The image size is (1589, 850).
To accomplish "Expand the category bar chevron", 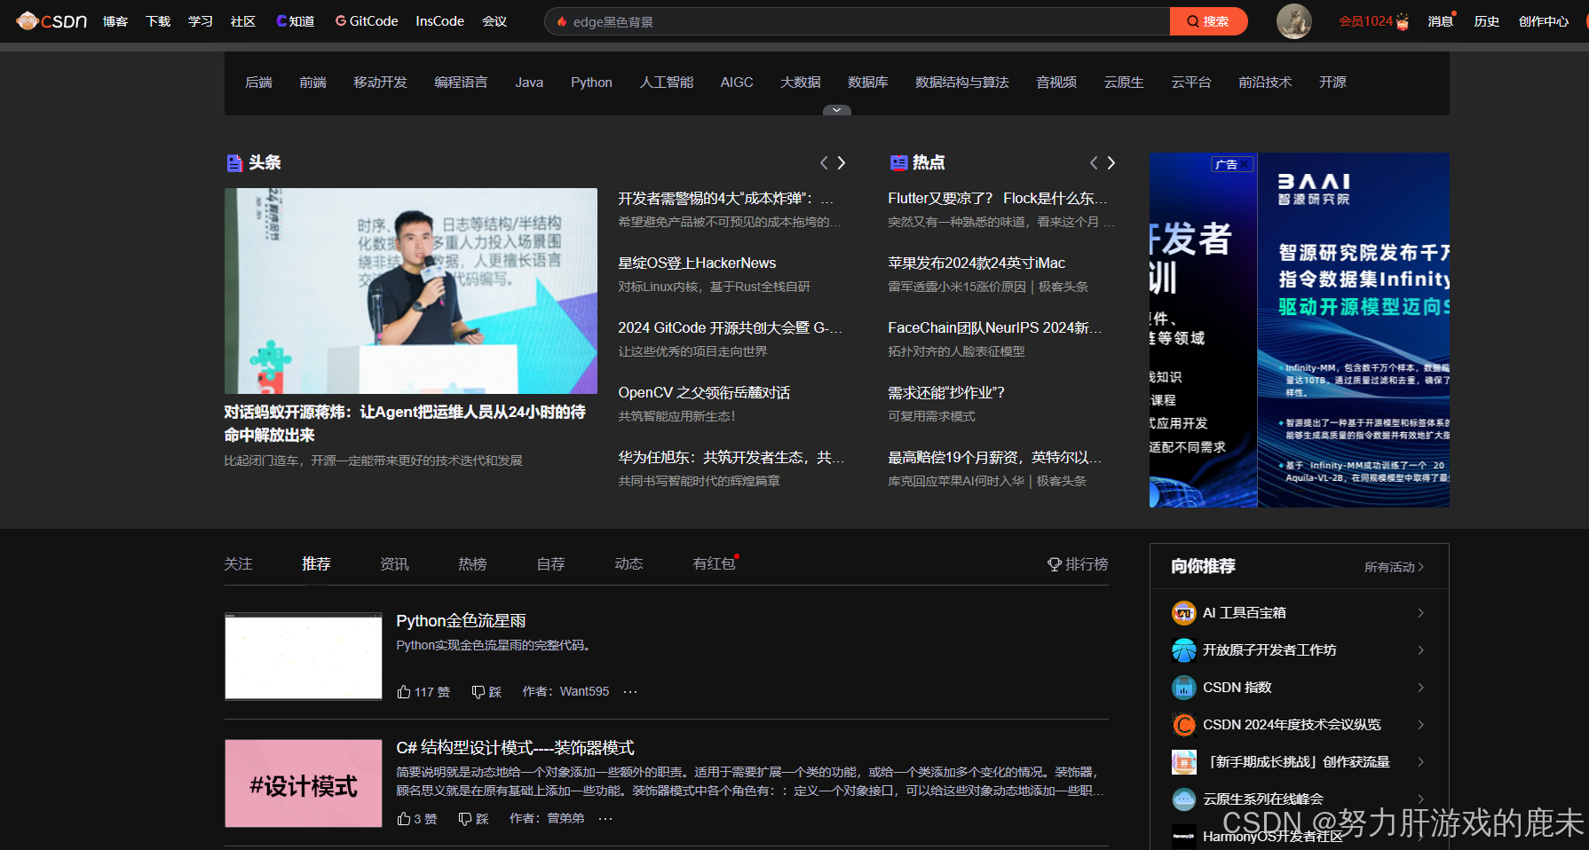I will tap(836, 110).
